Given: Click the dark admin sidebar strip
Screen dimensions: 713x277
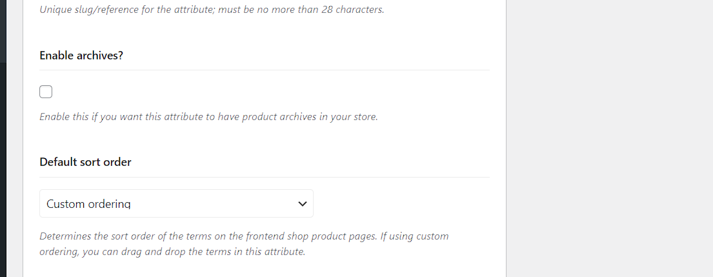Looking at the screenshot, I should [x=3, y=161].
